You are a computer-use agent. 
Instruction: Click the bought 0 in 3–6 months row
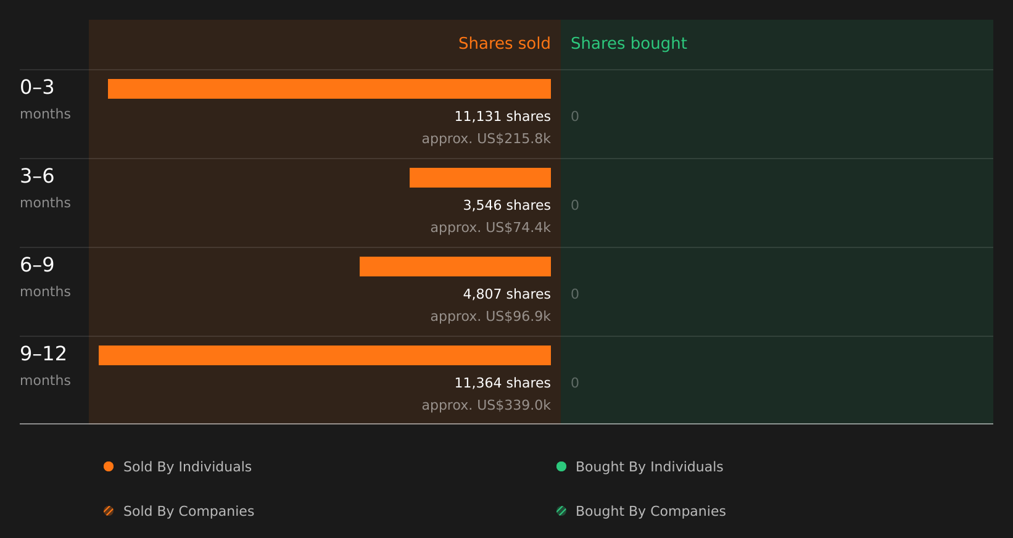[x=575, y=205]
